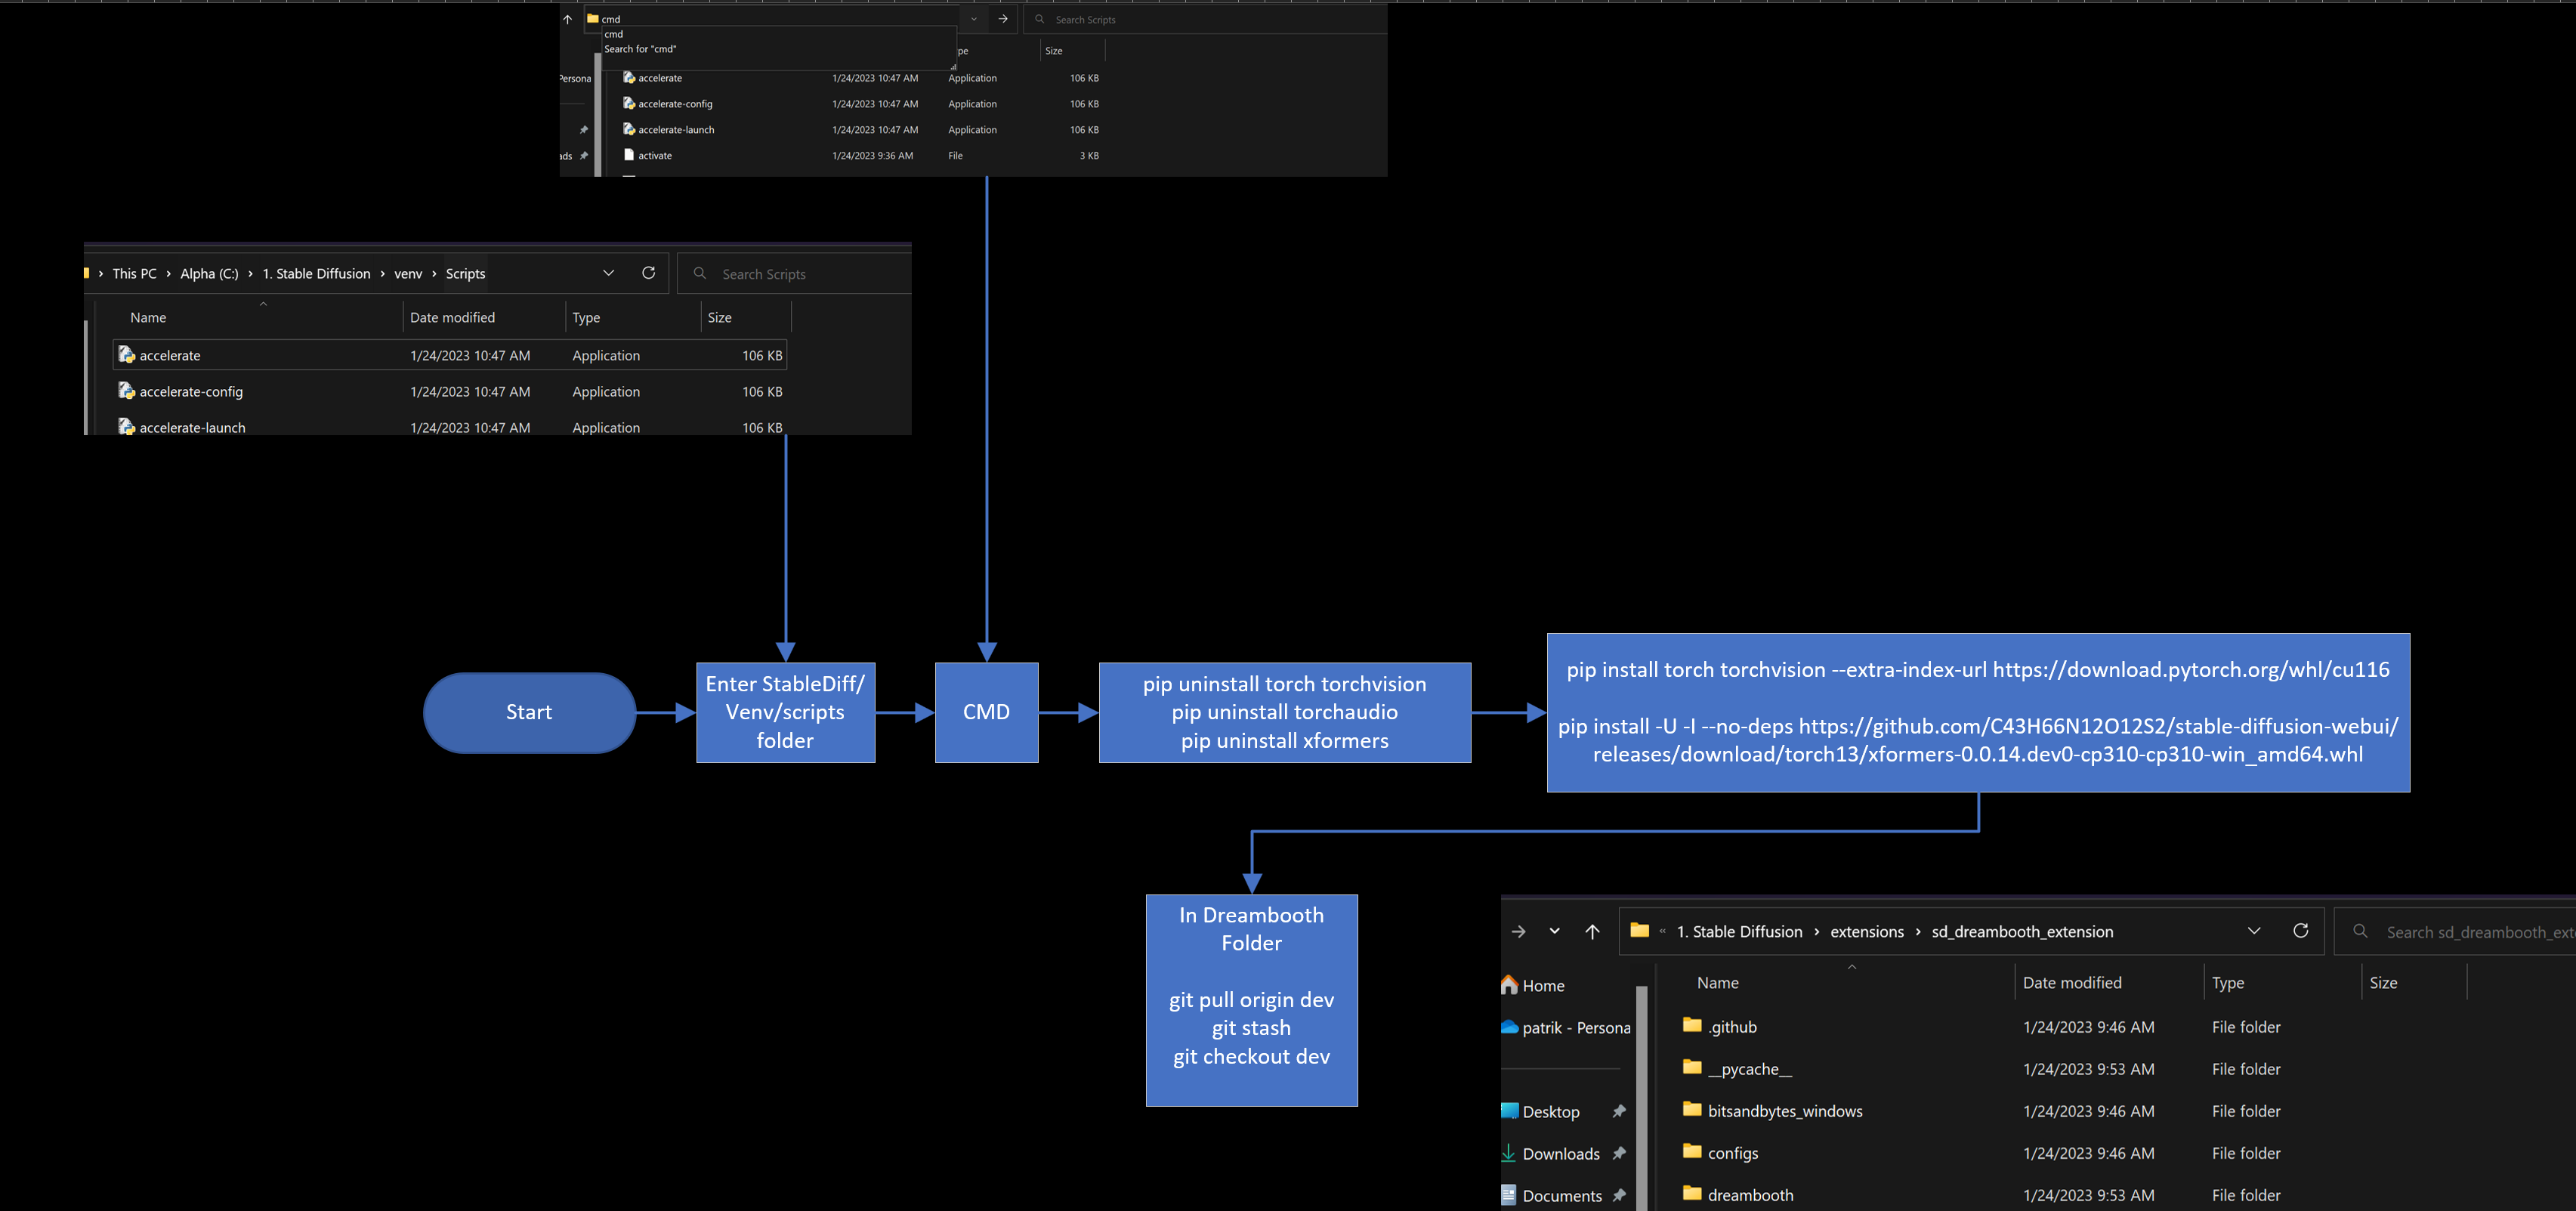Sort by Type column in dreambooth window
This screenshot has width=2576, height=1211.
[2228, 983]
